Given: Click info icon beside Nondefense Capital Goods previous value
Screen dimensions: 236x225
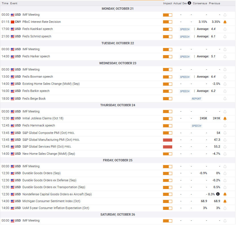Looking at the screenshot, I should click(218, 194).
